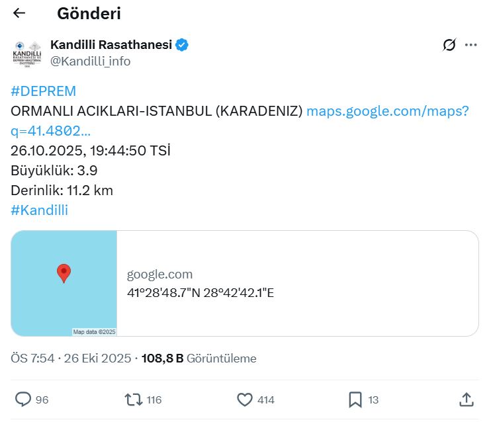Click the @Kandilli_info handle

click(91, 62)
